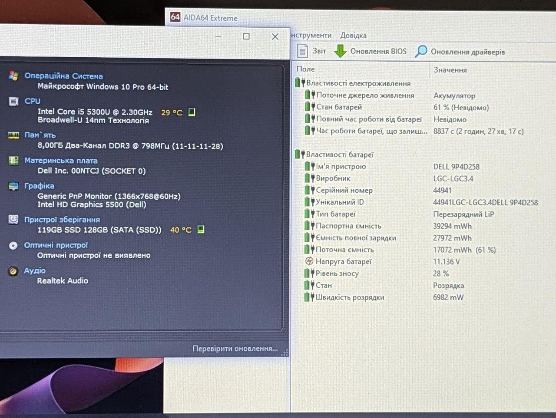Click the disc icon beside Оптичні пристрої

point(13,246)
